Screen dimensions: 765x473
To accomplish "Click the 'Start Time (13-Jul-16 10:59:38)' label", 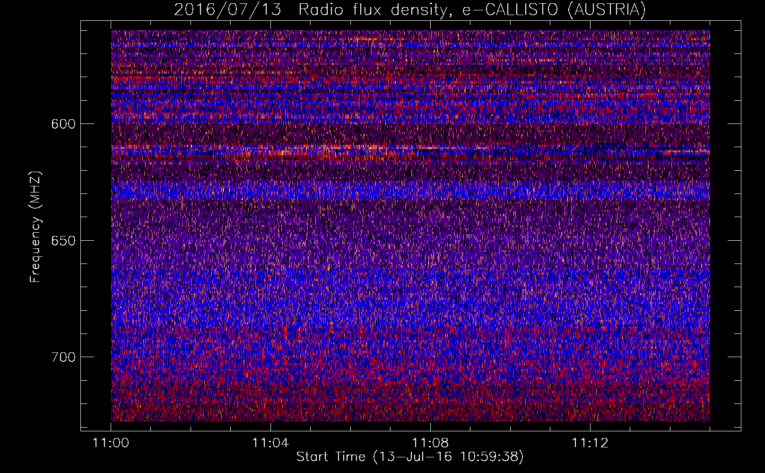I will click(410, 457).
